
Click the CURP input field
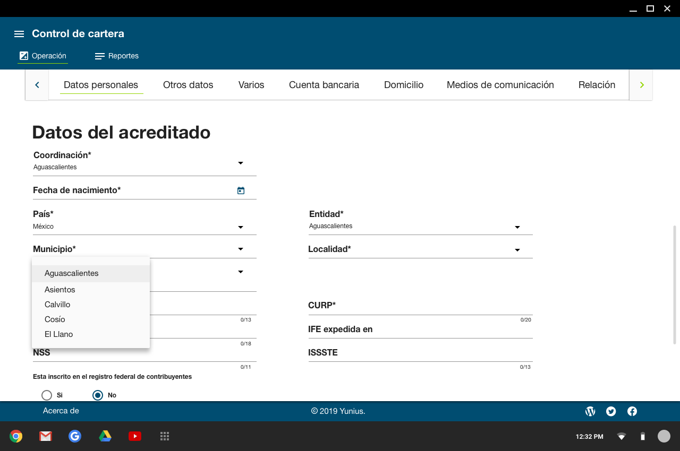pos(420,306)
